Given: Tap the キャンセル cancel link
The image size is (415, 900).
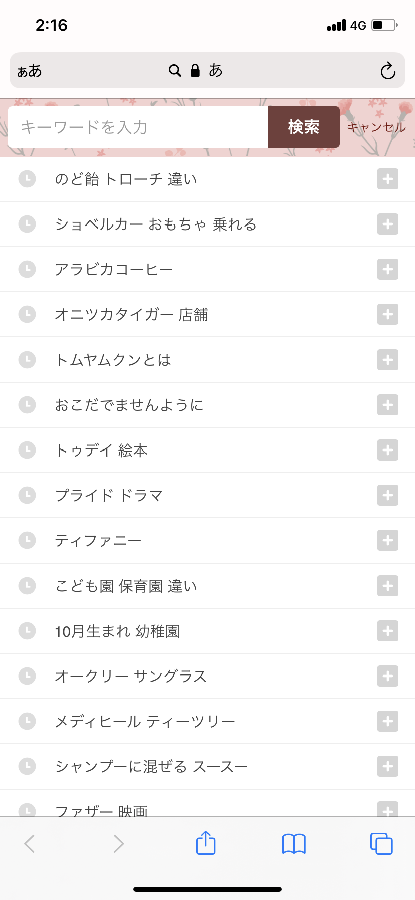Looking at the screenshot, I should pos(376,127).
